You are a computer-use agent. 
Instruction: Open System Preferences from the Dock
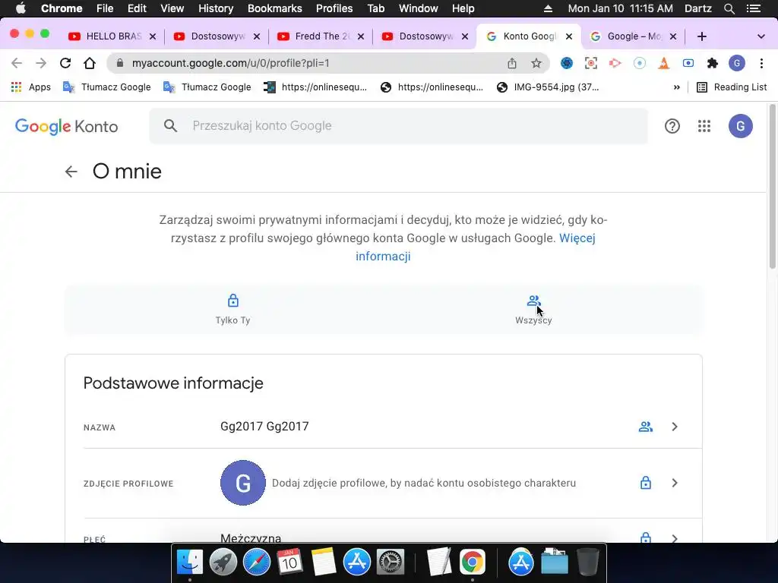pyautogui.click(x=391, y=563)
